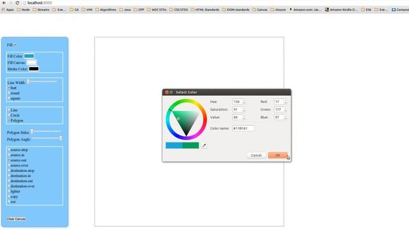Select destination-out composite mode
The height and width of the screenshot is (230, 409).
pyautogui.click(x=9, y=181)
